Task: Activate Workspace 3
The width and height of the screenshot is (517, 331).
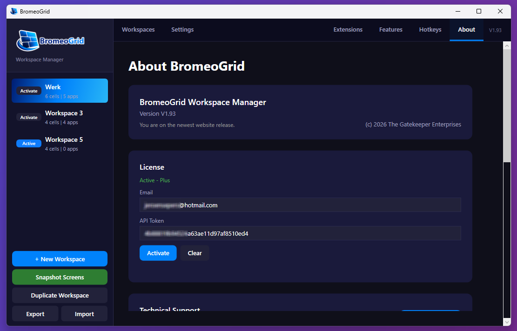Action: [28, 117]
